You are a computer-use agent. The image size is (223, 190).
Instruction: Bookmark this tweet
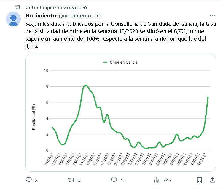coord(200,180)
